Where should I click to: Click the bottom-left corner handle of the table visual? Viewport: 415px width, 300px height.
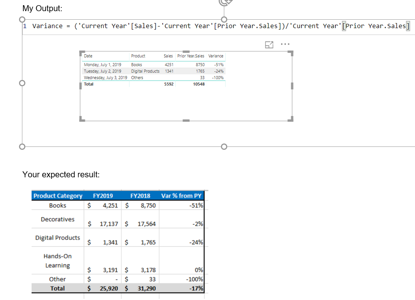click(x=82, y=119)
